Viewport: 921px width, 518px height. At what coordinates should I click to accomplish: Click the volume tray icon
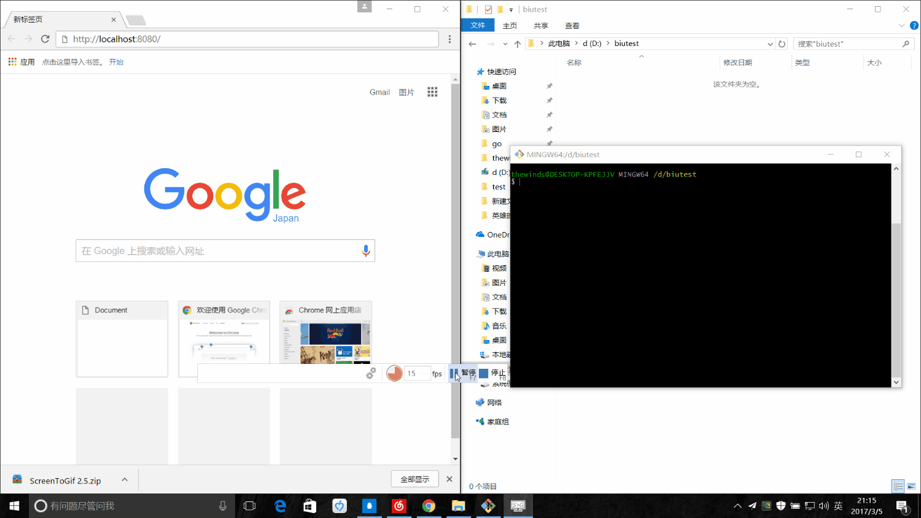[824, 506]
